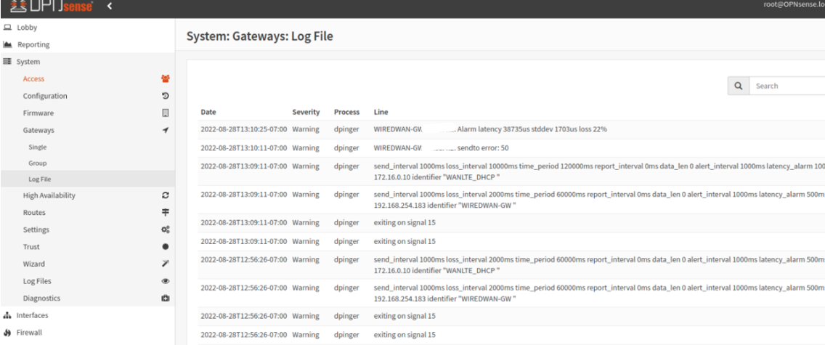Click the sendto error: 50 log line

(441, 147)
